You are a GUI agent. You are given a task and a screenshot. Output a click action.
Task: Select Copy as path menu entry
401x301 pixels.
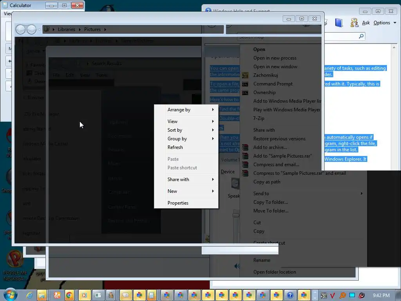click(x=267, y=182)
